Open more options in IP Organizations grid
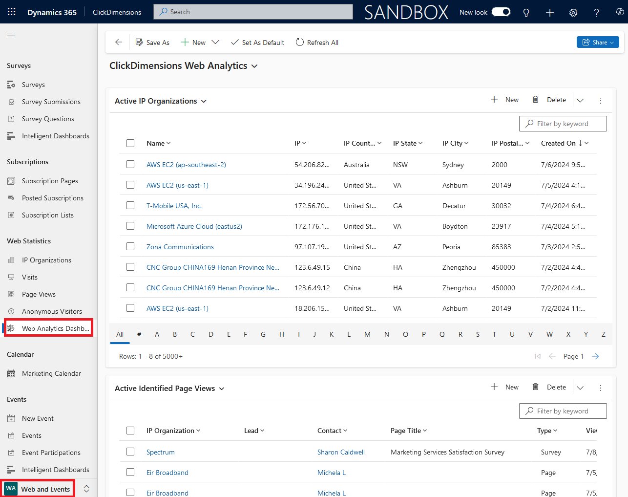 click(601, 101)
